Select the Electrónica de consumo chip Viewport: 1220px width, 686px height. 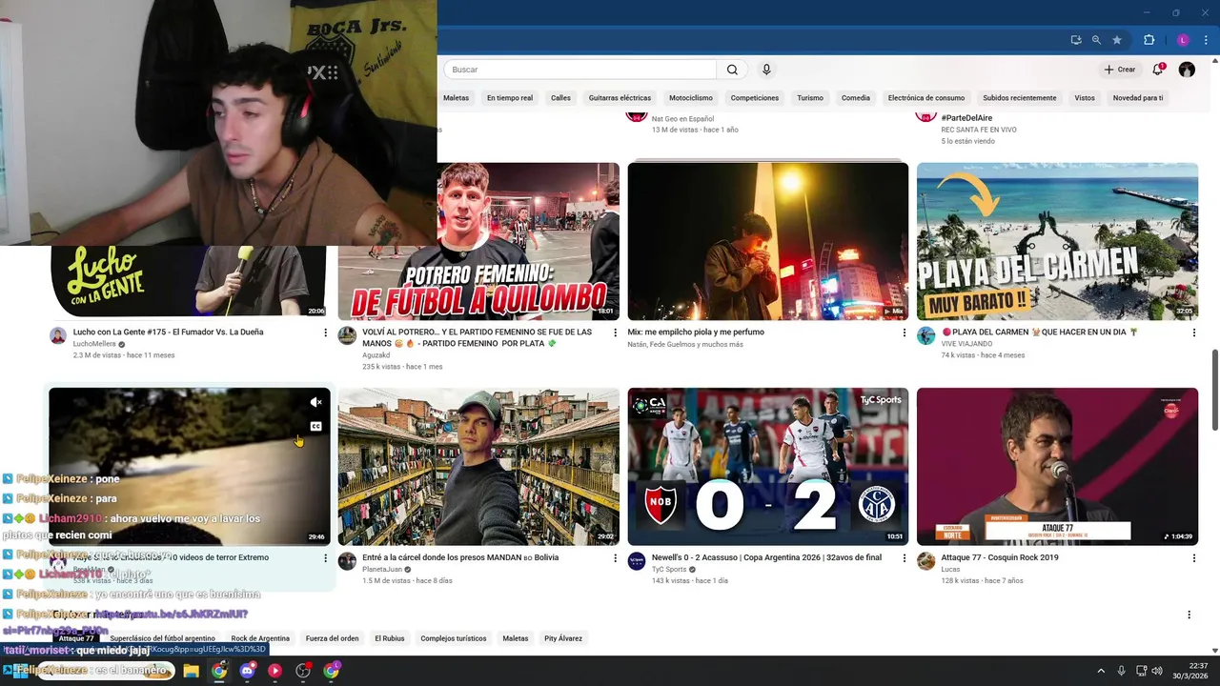(926, 97)
